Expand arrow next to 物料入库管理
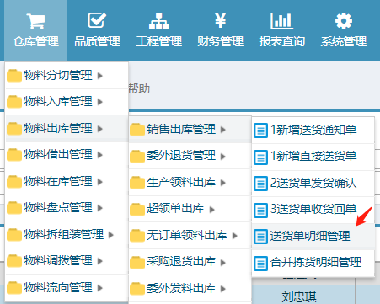The image size is (380, 304). [100, 102]
